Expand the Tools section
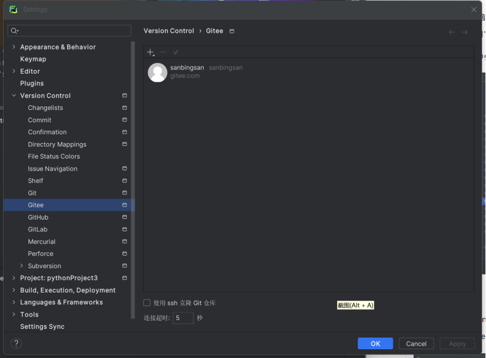 coord(13,314)
